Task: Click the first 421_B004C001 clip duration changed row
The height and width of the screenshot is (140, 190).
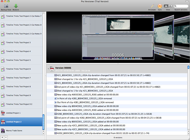Action: pos(117,75)
